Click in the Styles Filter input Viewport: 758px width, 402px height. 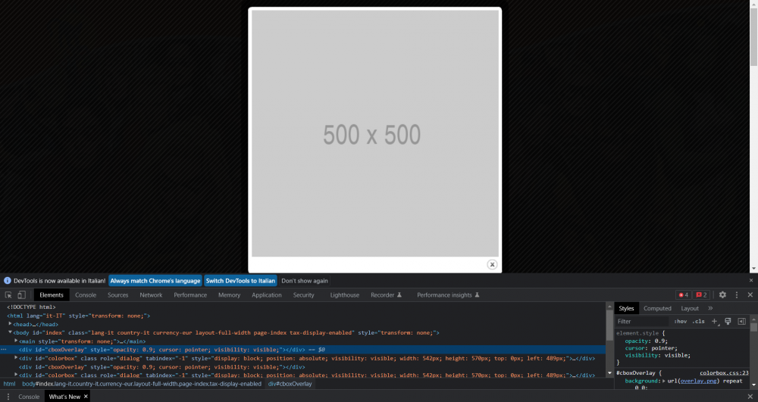click(x=642, y=322)
